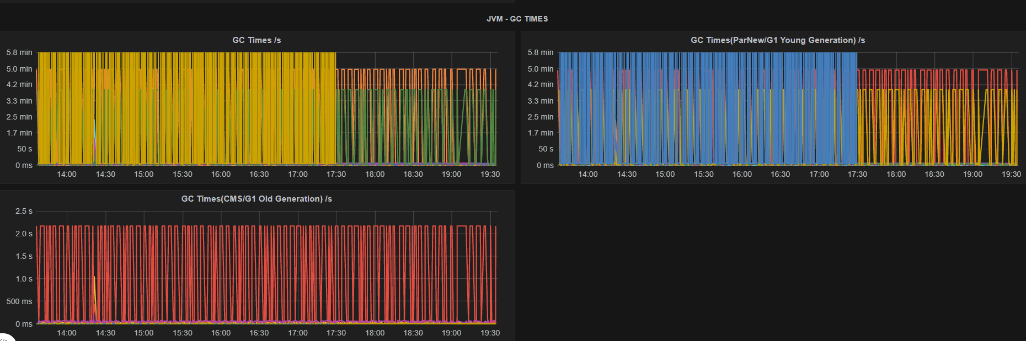The image size is (1026, 341).
Task: Click the 4.2 min label in GC Times /s panel
Action: tap(19, 84)
